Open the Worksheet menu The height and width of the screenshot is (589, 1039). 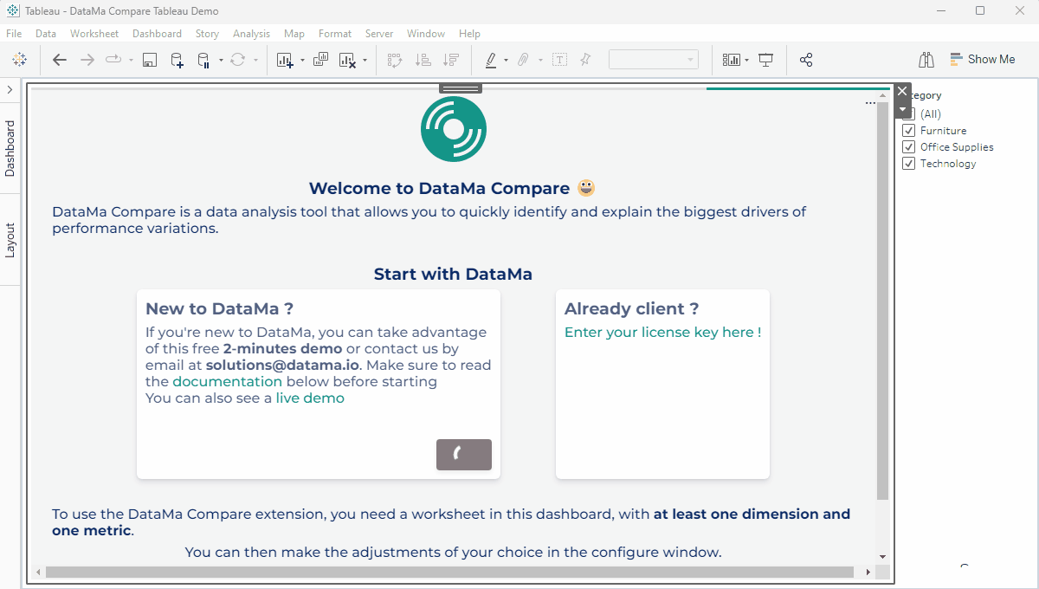point(94,34)
